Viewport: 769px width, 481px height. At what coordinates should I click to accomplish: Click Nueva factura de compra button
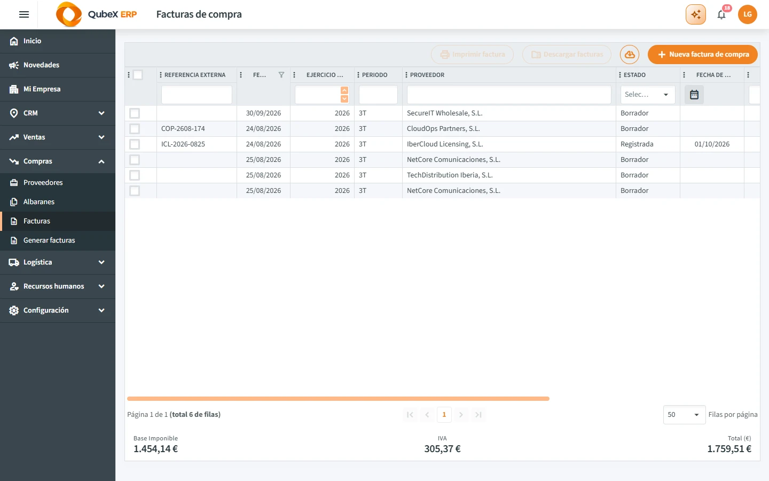click(703, 55)
